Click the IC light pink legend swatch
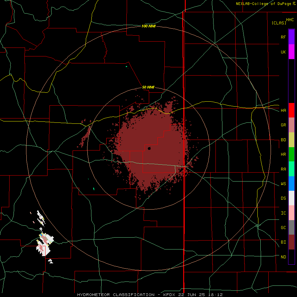 pos(291,213)
